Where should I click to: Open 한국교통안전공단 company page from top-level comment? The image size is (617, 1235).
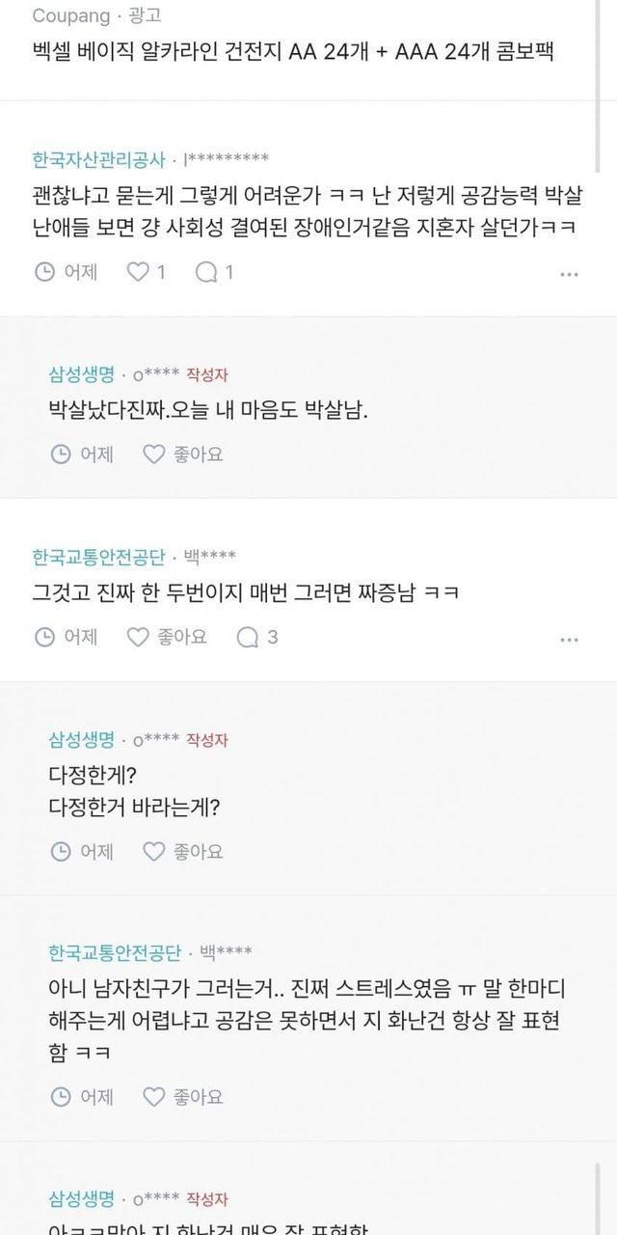tap(98, 556)
